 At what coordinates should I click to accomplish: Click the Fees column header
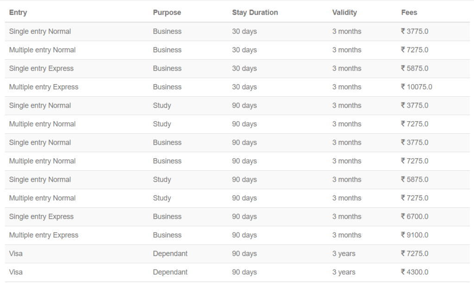click(409, 12)
